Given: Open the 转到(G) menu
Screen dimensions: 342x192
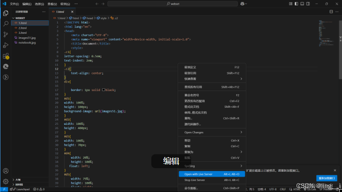Looking at the screenshot, I should click(65, 4).
